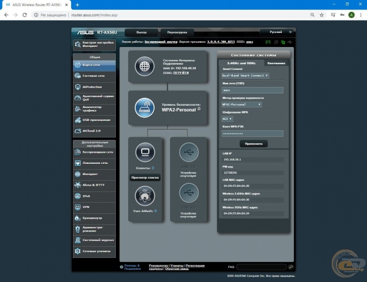The image size is (367, 282).
Task: Open the LAN (Локальная сеть) settings
Action: 94,163
